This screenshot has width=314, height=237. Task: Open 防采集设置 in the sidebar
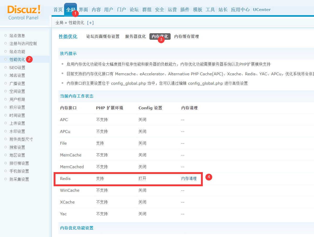(19, 179)
